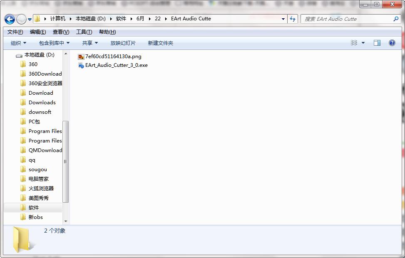Select 计算机 in the address path
This screenshot has width=405, height=258.
coord(57,19)
